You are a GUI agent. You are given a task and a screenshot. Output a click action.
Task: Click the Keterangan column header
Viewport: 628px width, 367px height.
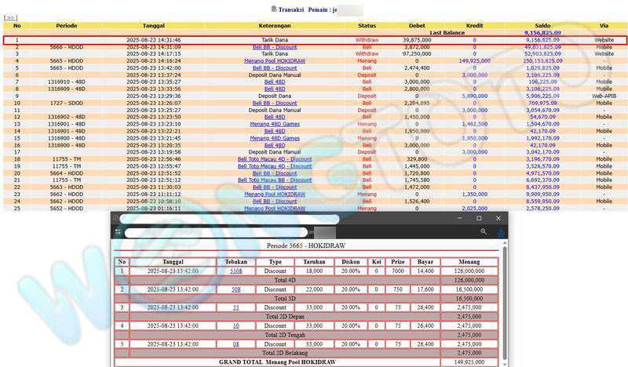pyautogui.click(x=275, y=26)
